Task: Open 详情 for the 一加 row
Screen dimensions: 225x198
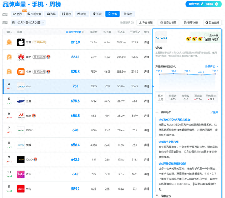Action: pyautogui.click(x=147, y=189)
